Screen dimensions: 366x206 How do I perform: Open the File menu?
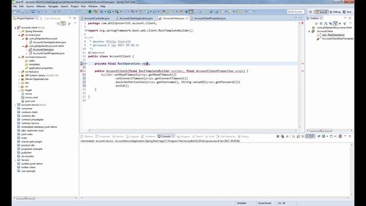click(15, 6)
